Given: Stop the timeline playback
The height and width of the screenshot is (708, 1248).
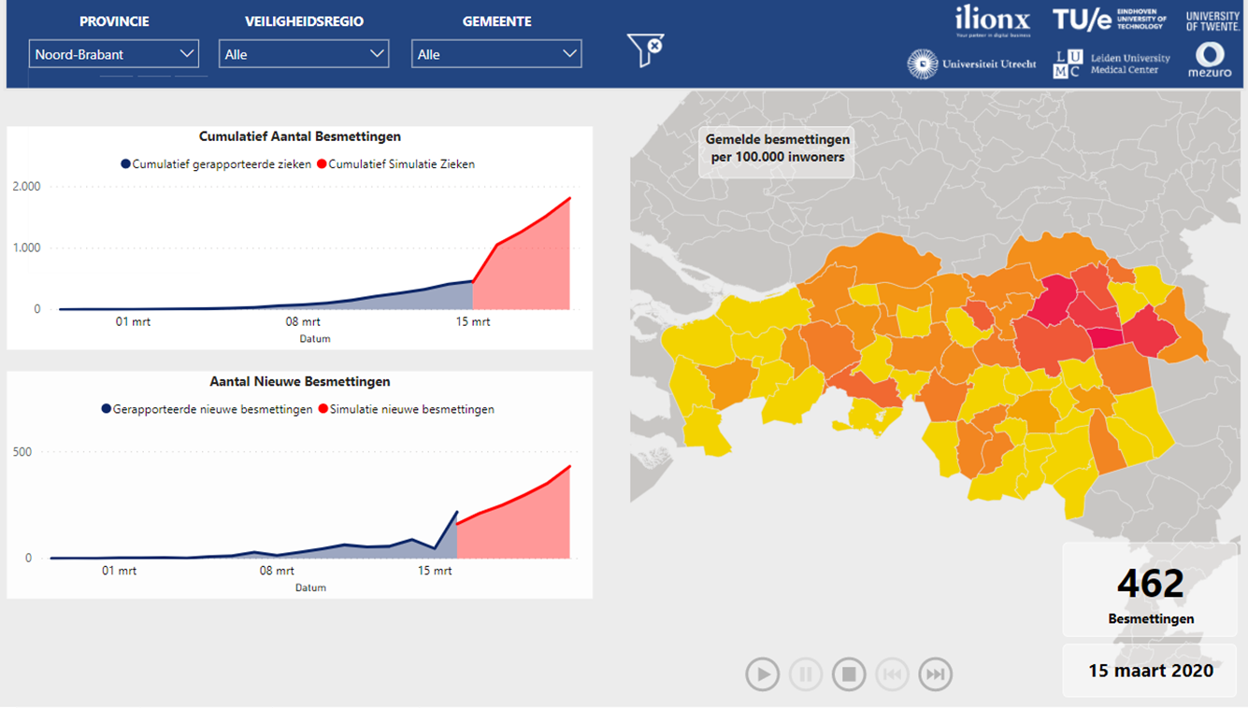Looking at the screenshot, I should click(849, 673).
